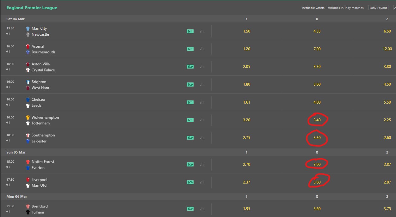396x217 pixels.
Task: Select Man Utd away win odds 2.87
Action: (x=387, y=182)
